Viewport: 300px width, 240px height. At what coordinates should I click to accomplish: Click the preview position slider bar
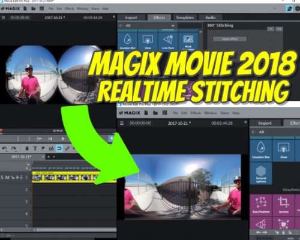tap(58, 131)
